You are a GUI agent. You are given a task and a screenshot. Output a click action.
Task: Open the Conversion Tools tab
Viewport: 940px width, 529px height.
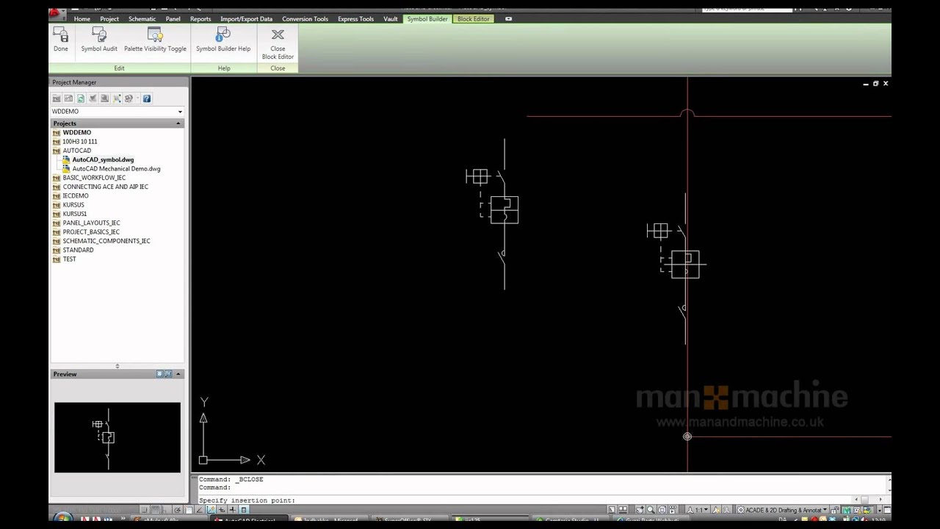[305, 19]
